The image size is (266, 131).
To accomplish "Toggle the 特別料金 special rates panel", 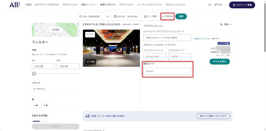I will click(x=167, y=16).
